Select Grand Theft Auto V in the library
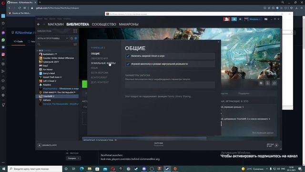 click(52, 77)
